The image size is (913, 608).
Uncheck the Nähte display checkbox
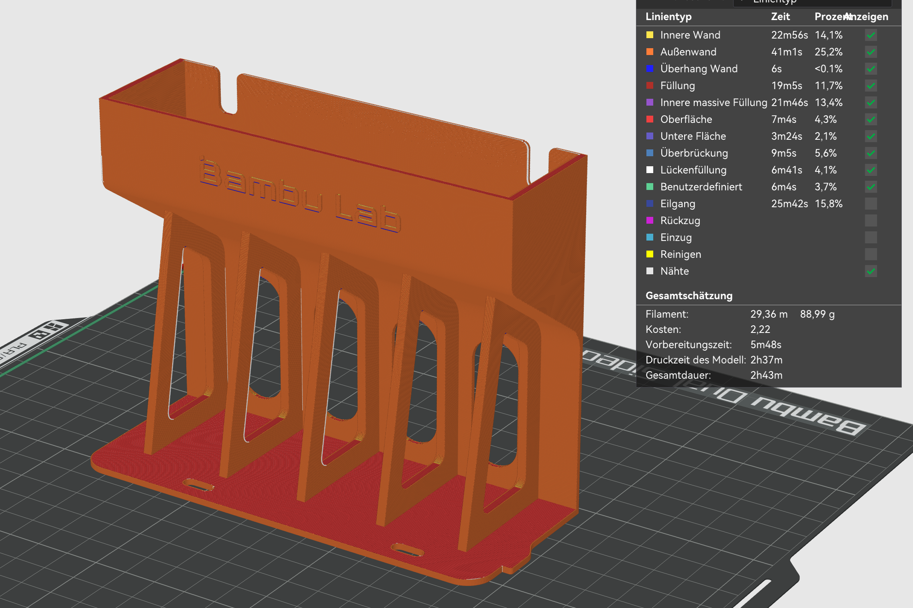click(x=870, y=271)
